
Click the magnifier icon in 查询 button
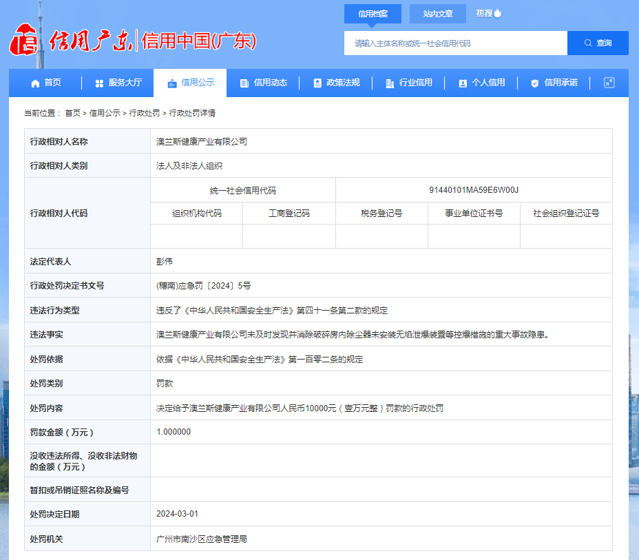point(587,43)
